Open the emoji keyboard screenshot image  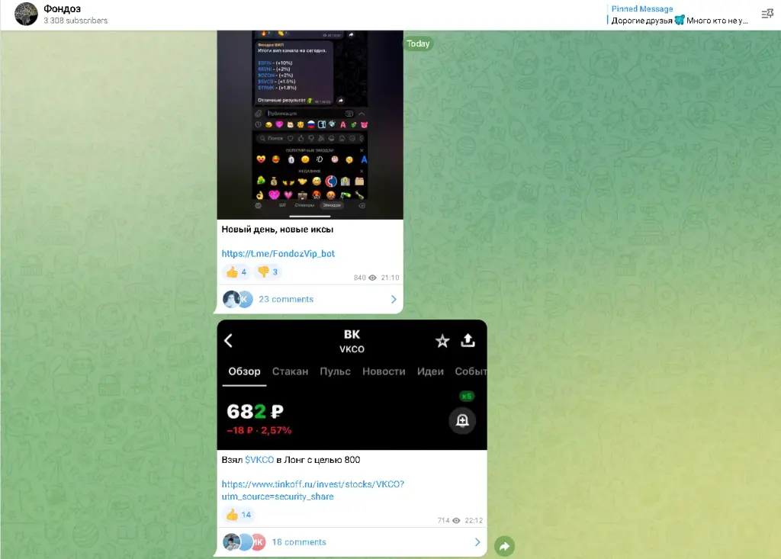point(310,124)
